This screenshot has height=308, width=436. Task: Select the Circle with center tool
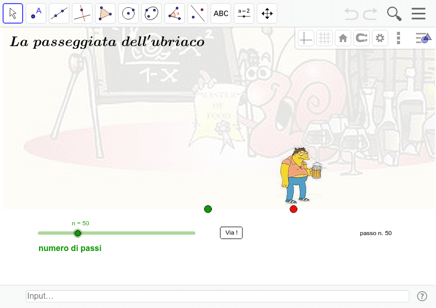(x=128, y=13)
